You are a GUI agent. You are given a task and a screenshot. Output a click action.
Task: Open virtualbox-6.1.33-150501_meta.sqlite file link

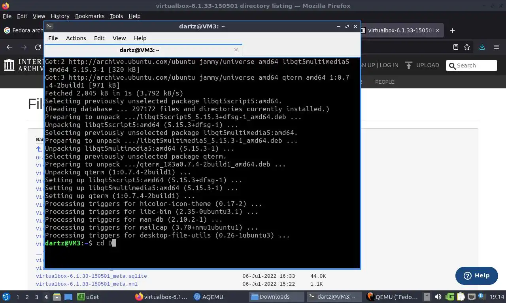coord(91,276)
